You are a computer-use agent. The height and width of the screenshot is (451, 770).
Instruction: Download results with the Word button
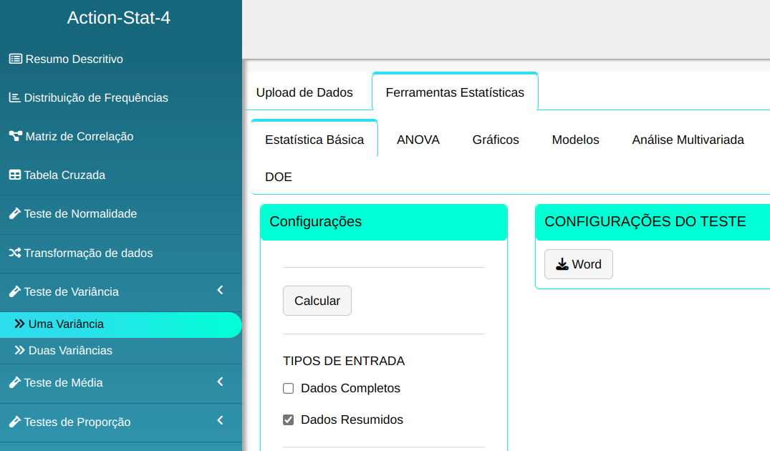coord(578,264)
